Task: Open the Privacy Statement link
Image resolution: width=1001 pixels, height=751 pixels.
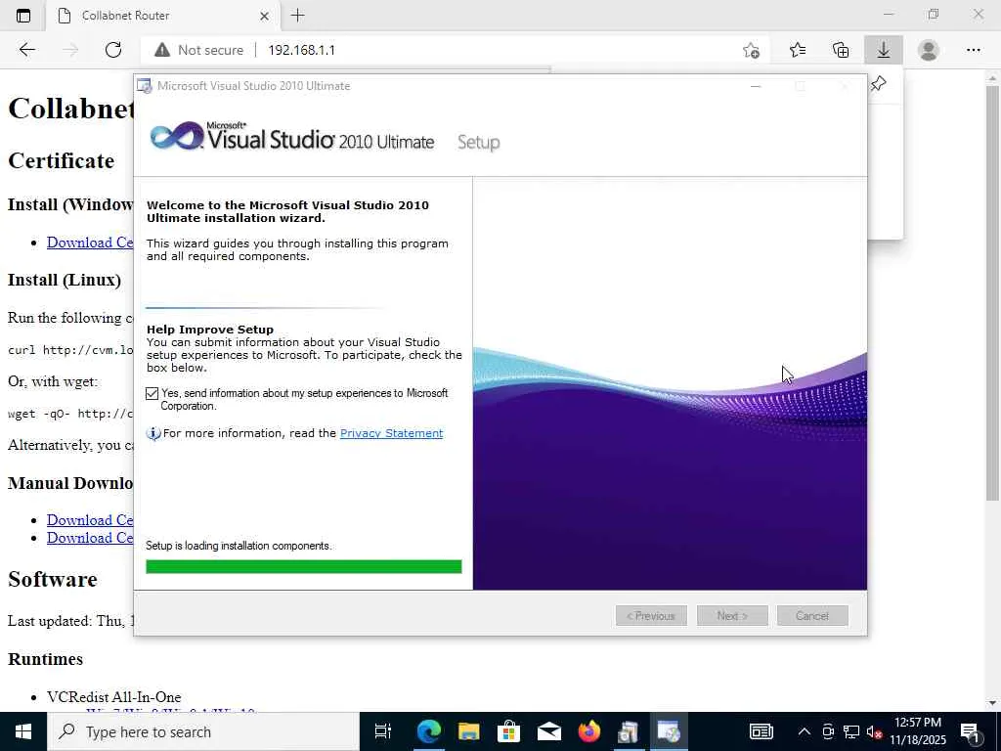Action: click(391, 433)
